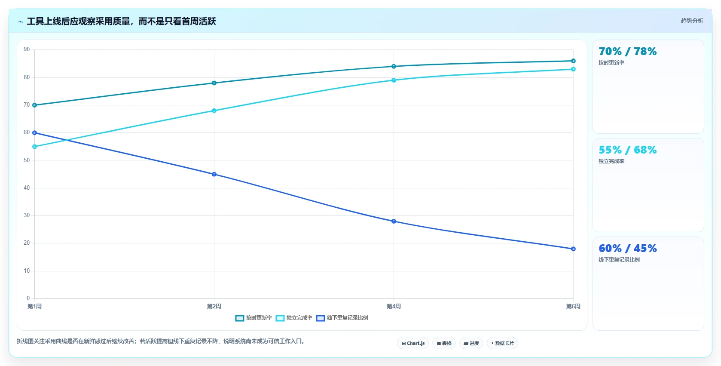Click the 10 y-axis label

(x=27, y=271)
